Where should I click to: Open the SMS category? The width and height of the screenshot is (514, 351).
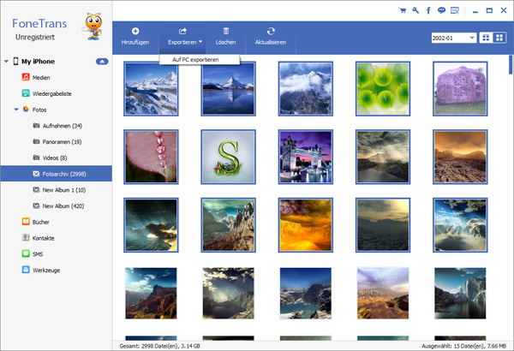[x=38, y=254]
